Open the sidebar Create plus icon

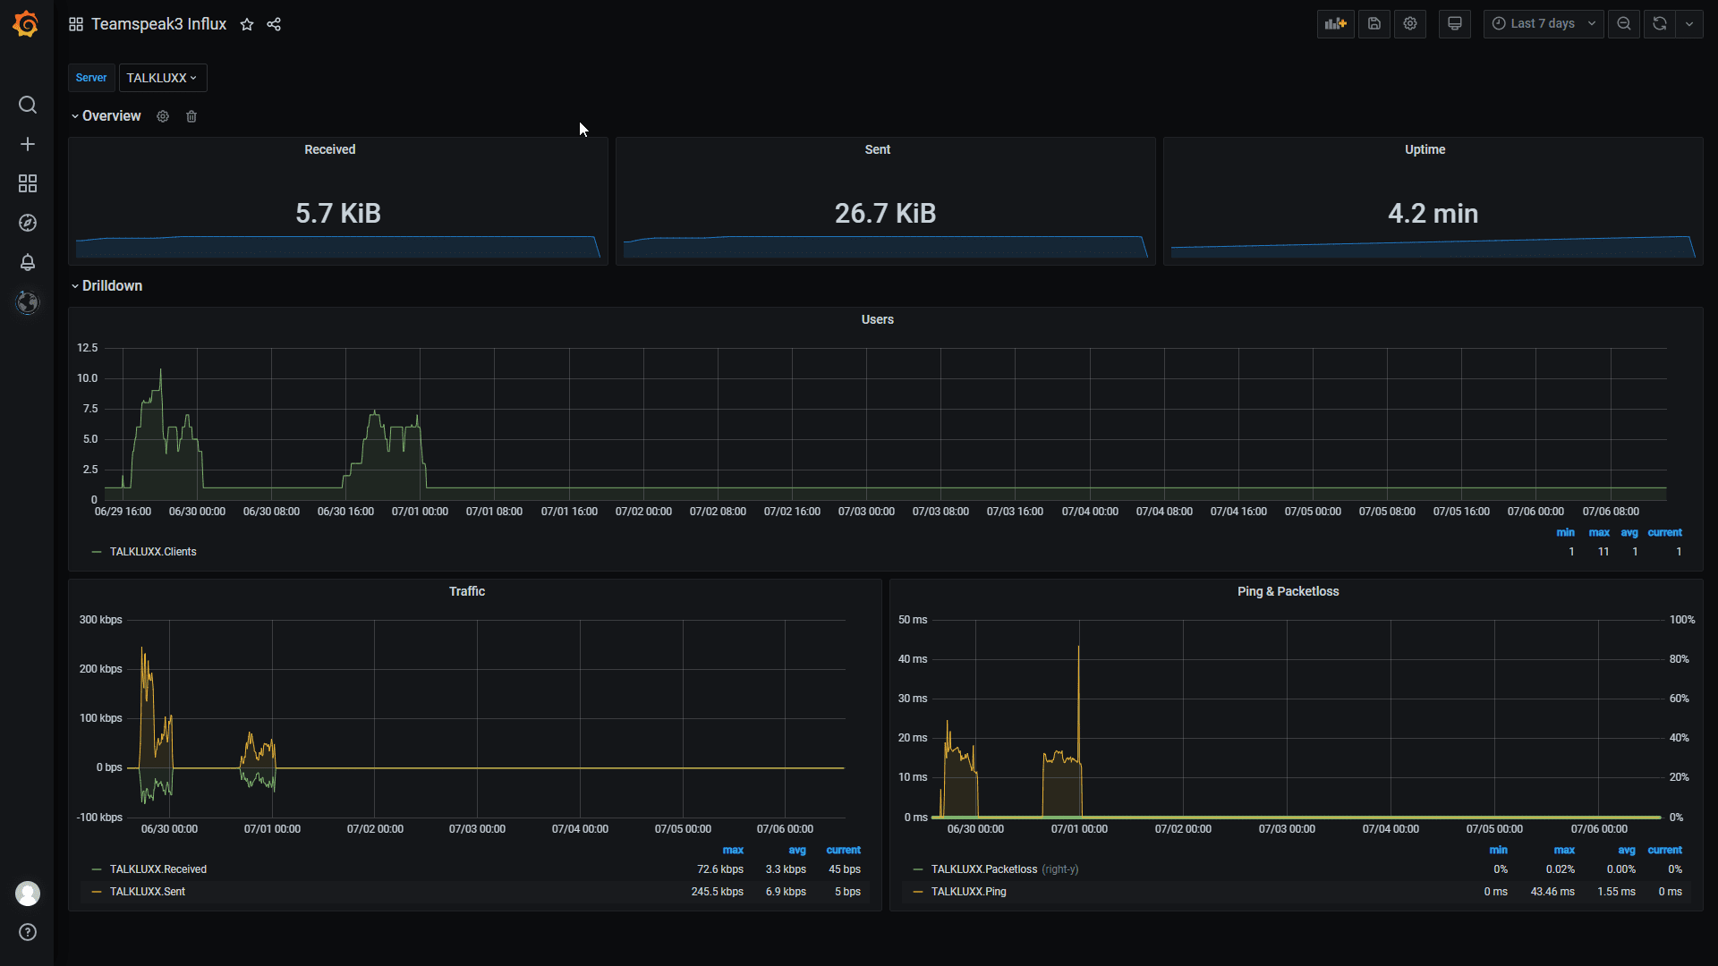(x=28, y=144)
